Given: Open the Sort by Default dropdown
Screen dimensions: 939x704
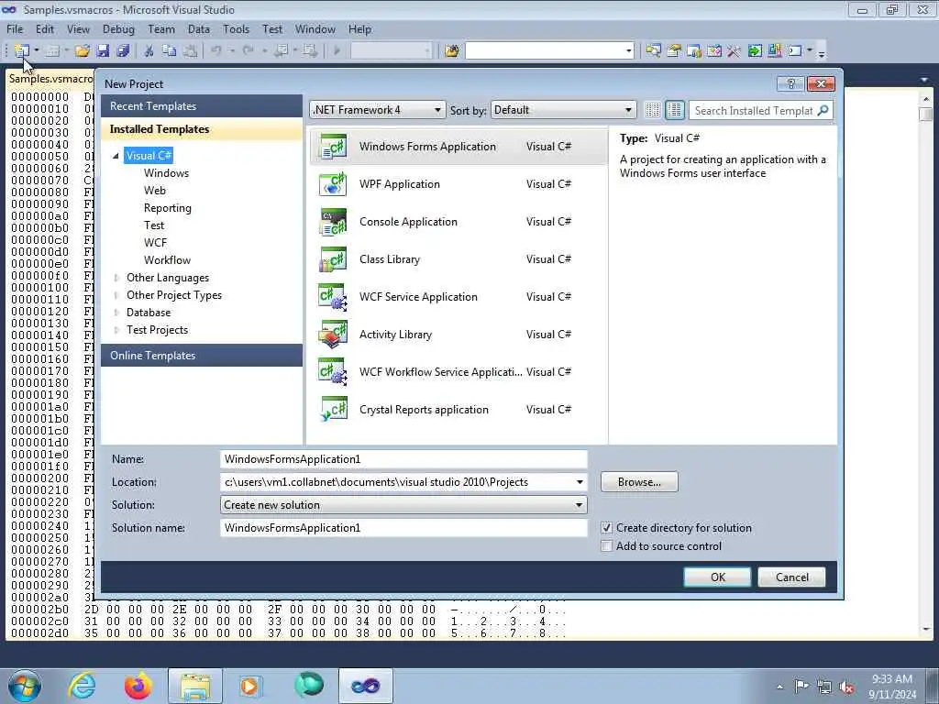Looking at the screenshot, I should pyautogui.click(x=563, y=110).
